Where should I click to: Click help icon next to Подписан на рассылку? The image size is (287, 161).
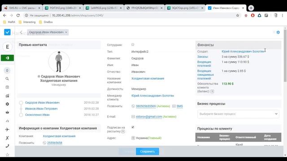point(123,131)
